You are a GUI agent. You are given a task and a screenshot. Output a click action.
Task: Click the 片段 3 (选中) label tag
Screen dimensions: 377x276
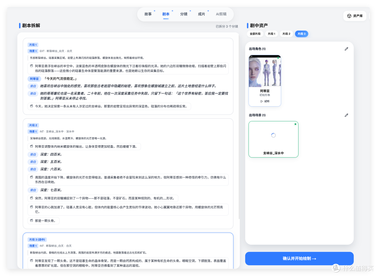37,239
